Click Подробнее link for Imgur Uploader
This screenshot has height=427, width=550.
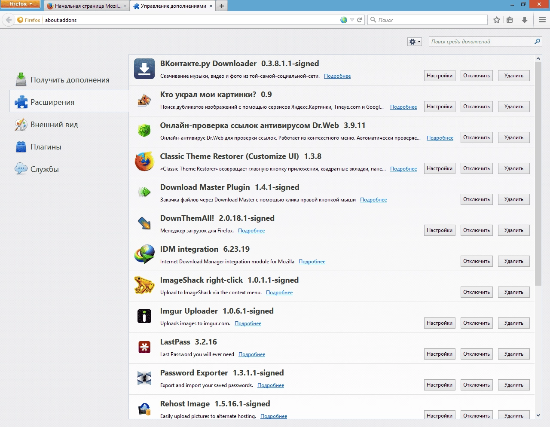pyautogui.click(x=248, y=323)
